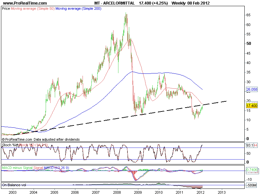
Task: Click the 26.058 moving average value tag
Action: click(252, 89)
